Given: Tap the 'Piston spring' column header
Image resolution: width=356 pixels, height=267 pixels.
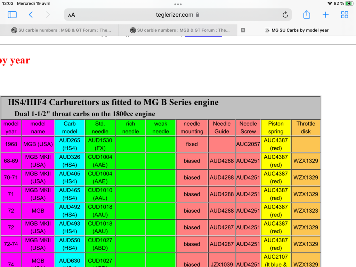Looking at the screenshot, I should pyautogui.click(x=276, y=128).
